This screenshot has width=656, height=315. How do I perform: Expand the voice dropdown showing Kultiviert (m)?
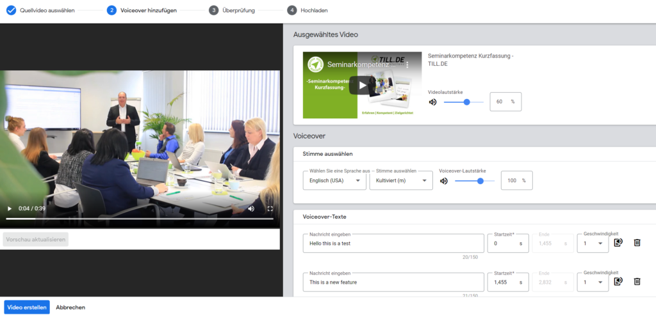click(x=400, y=181)
